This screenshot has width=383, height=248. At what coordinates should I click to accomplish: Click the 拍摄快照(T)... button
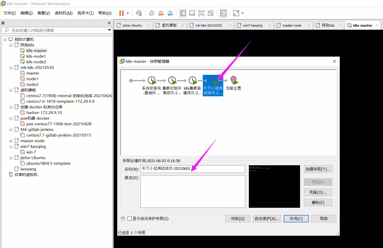(x=318, y=169)
